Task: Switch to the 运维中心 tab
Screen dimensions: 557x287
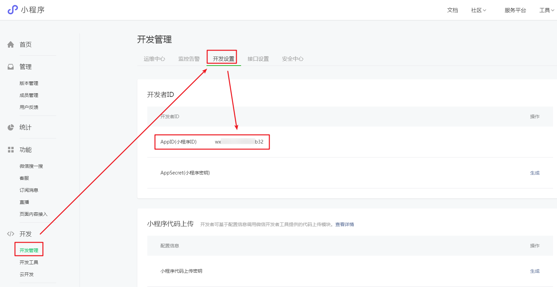Action: click(x=154, y=59)
